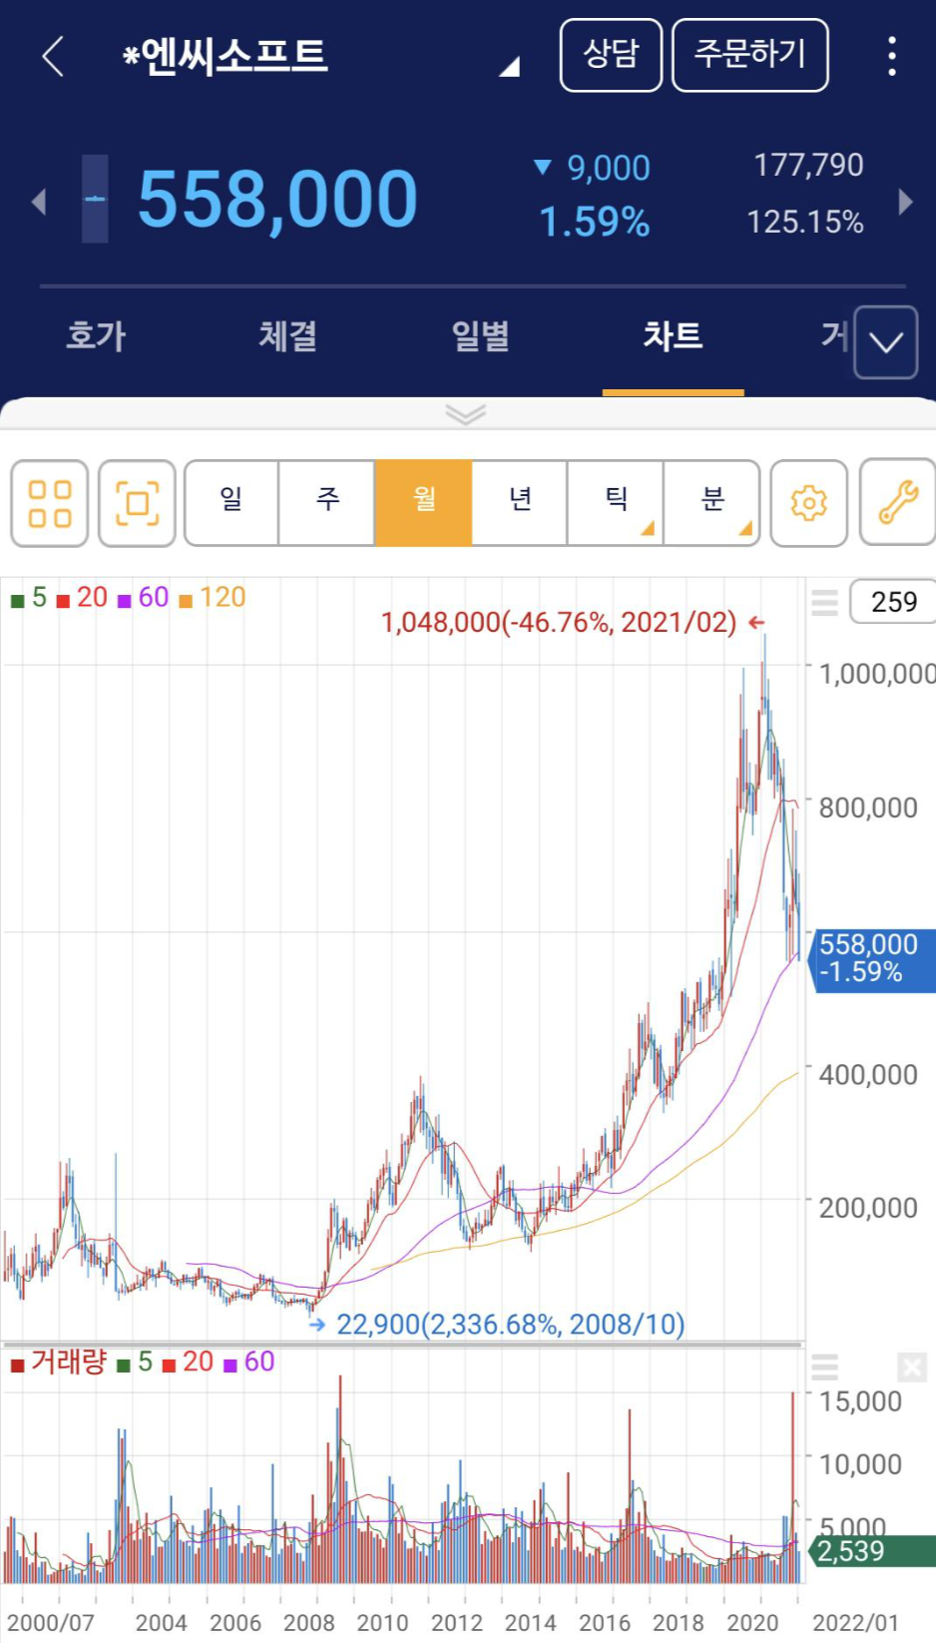
Task: Tap the 주문하기 order button
Action: (x=750, y=55)
